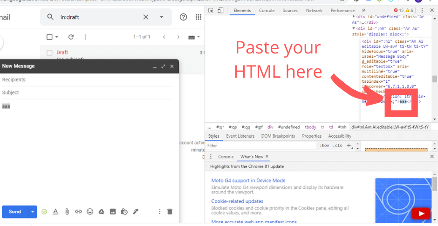Toggle the .cls classes button
Image resolution: width=438 pixels, height=226 pixels.
point(337,146)
